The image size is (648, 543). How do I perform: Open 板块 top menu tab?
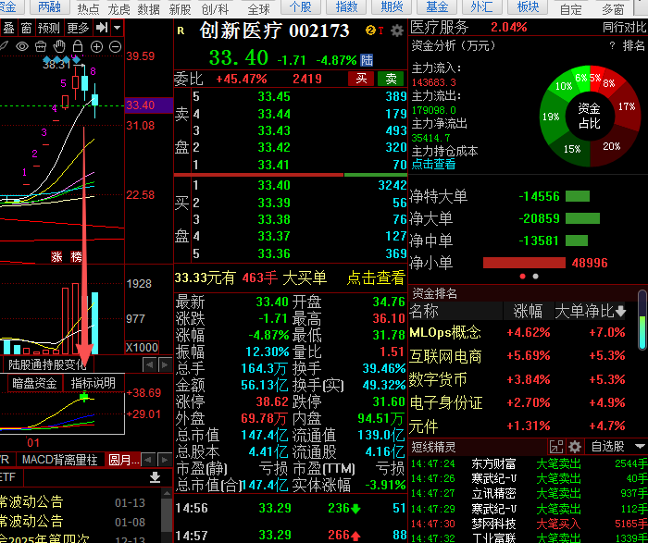pos(528,7)
